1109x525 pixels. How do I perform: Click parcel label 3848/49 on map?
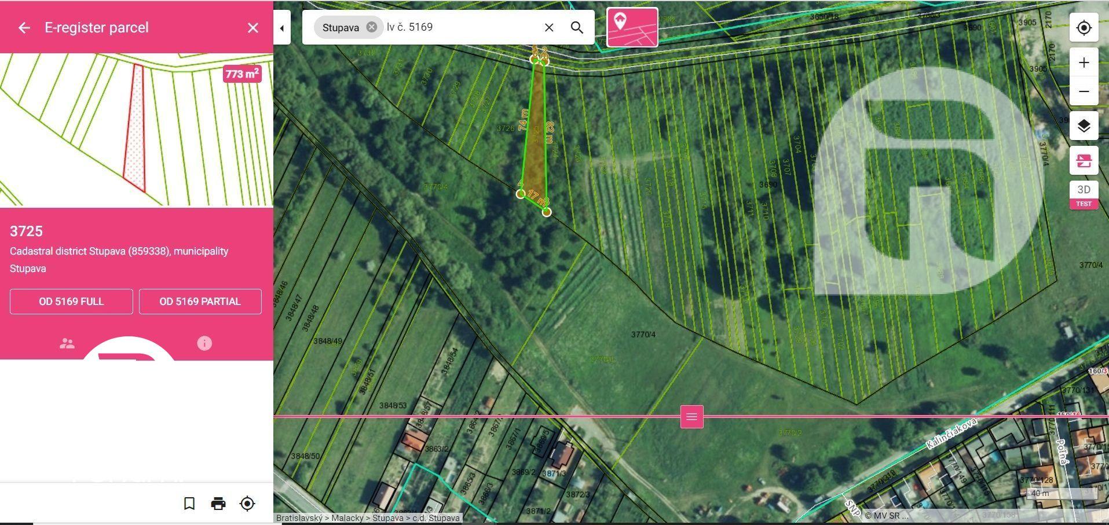click(x=327, y=341)
